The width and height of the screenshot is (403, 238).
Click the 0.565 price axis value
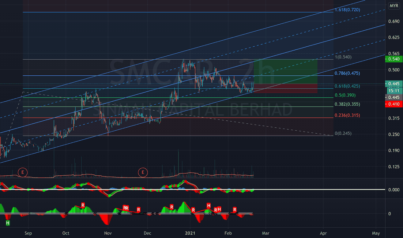click(394, 54)
